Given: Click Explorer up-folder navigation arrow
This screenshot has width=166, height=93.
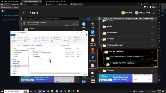Looking at the screenshot, I should [x=18, y=45].
